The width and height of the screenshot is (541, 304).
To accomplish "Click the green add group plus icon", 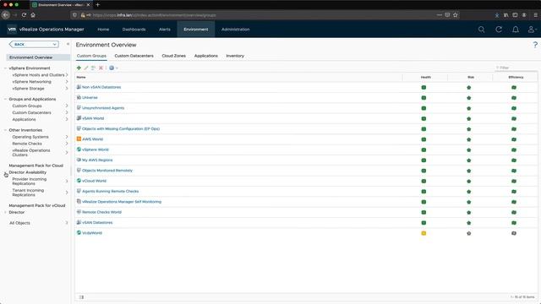I will [79, 68].
